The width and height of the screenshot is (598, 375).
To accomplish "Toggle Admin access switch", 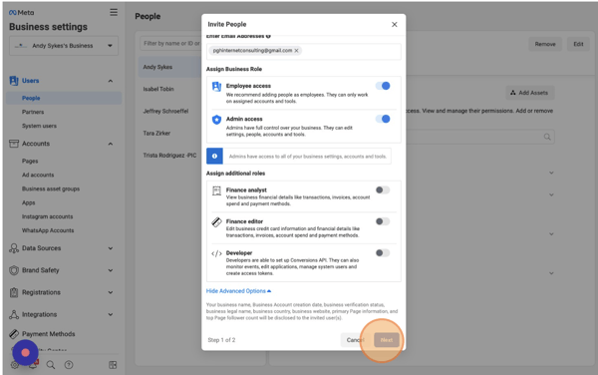I will [x=383, y=119].
